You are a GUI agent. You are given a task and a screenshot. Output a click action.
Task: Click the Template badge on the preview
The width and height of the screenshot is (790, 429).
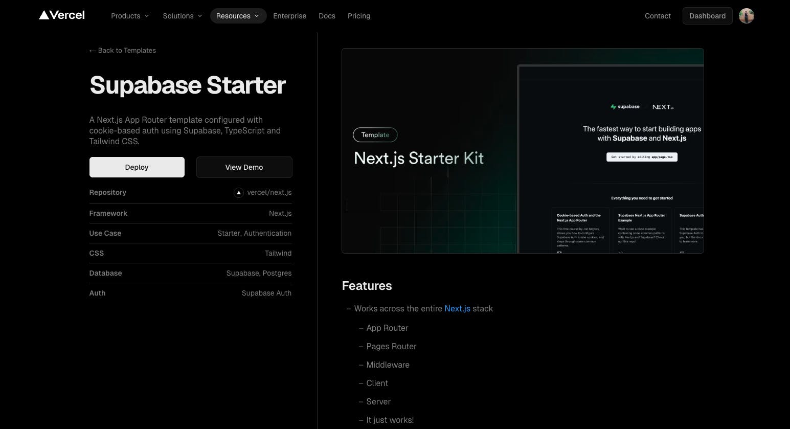[375, 135]
